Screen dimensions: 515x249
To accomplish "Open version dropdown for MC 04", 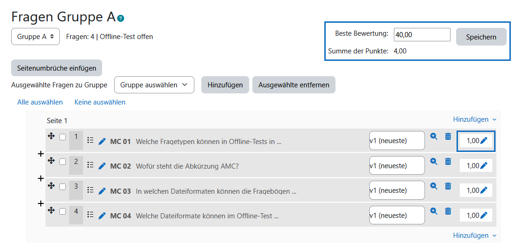I will [397, 215].
